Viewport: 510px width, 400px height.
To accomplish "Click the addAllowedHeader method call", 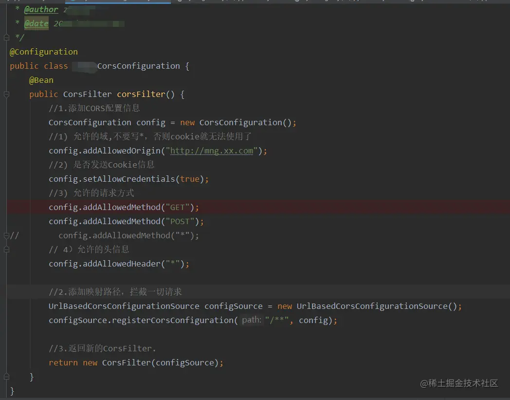I will (122, 264).
